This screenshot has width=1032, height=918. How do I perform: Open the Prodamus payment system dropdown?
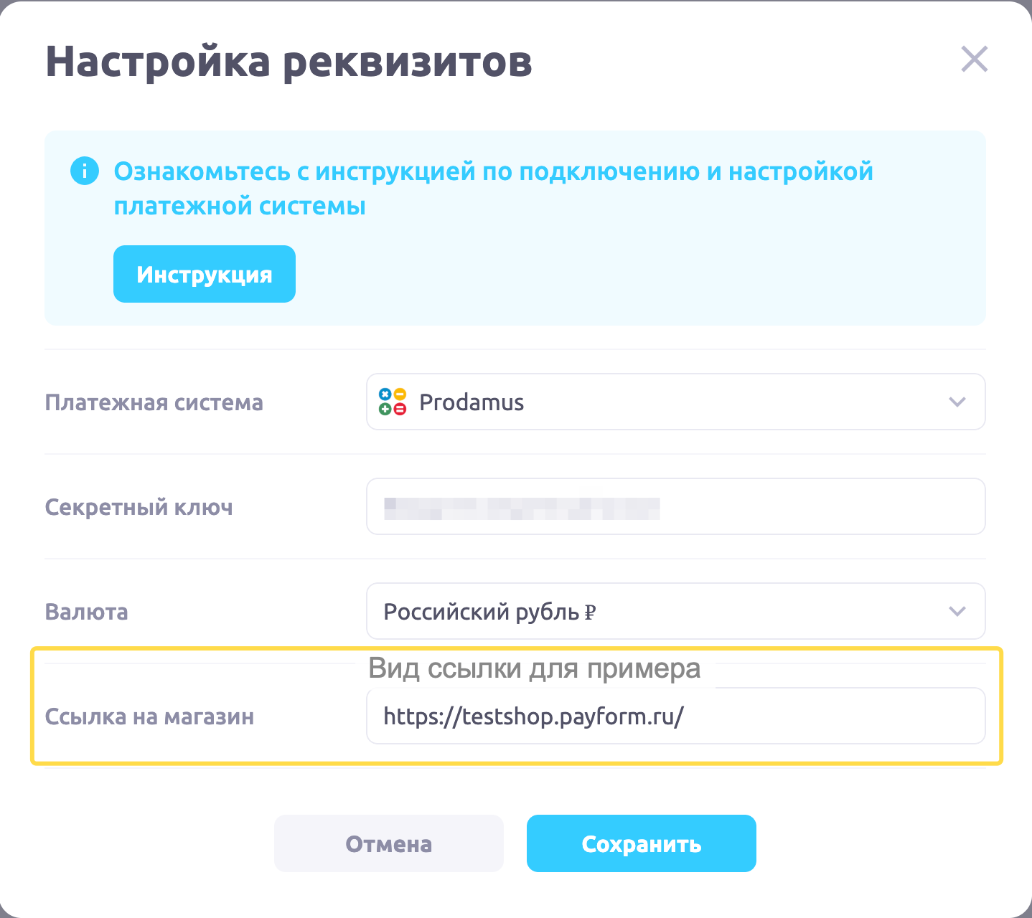(675, 402)
